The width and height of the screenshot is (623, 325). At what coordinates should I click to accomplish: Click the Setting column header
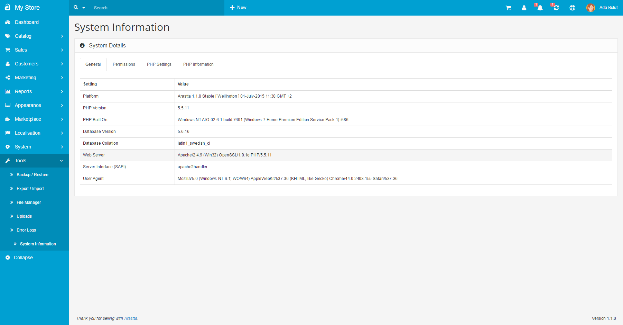(x=127, y=84)
